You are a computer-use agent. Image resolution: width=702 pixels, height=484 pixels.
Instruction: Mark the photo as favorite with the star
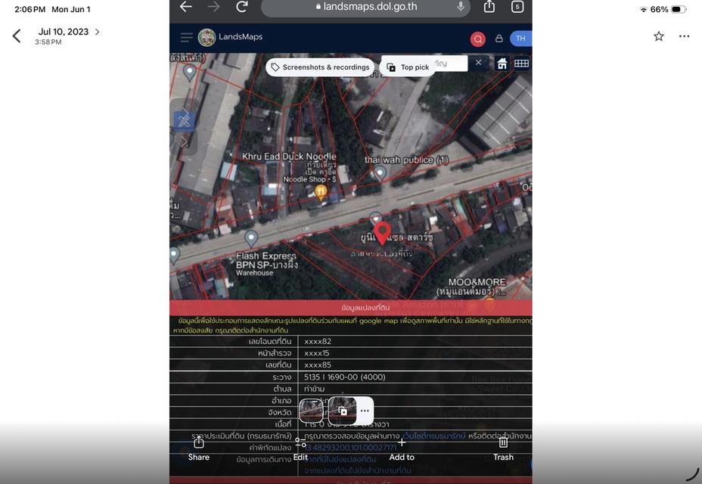(x=659, y=36)
